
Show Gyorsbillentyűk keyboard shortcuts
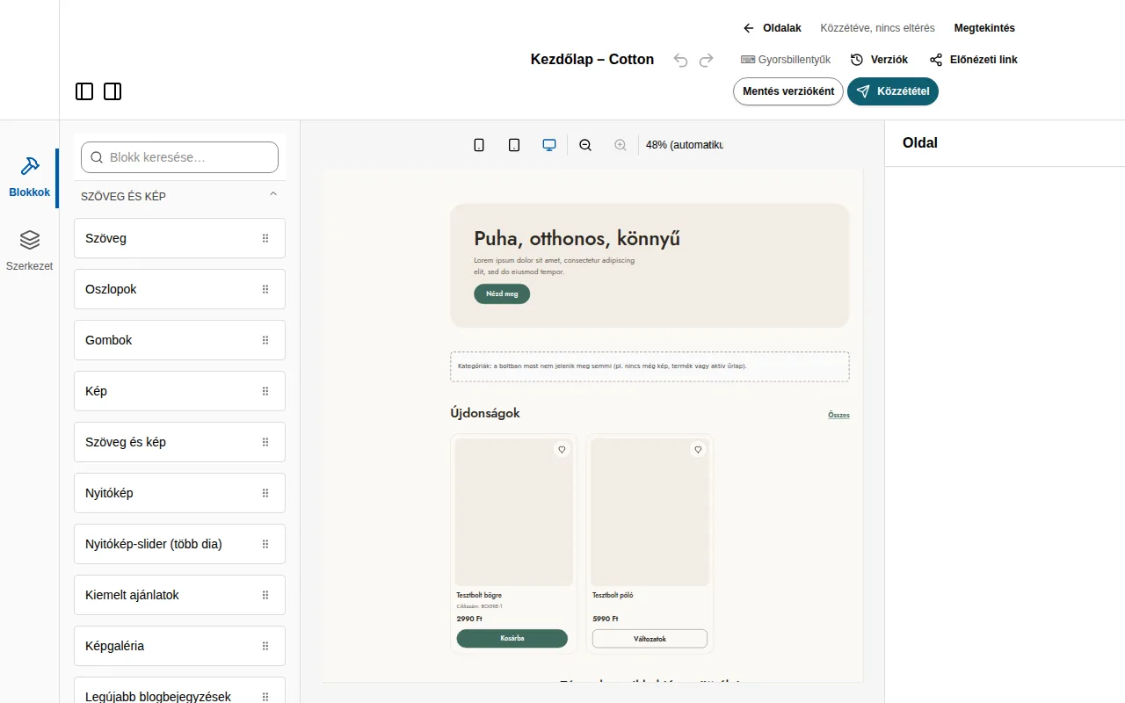786,60
